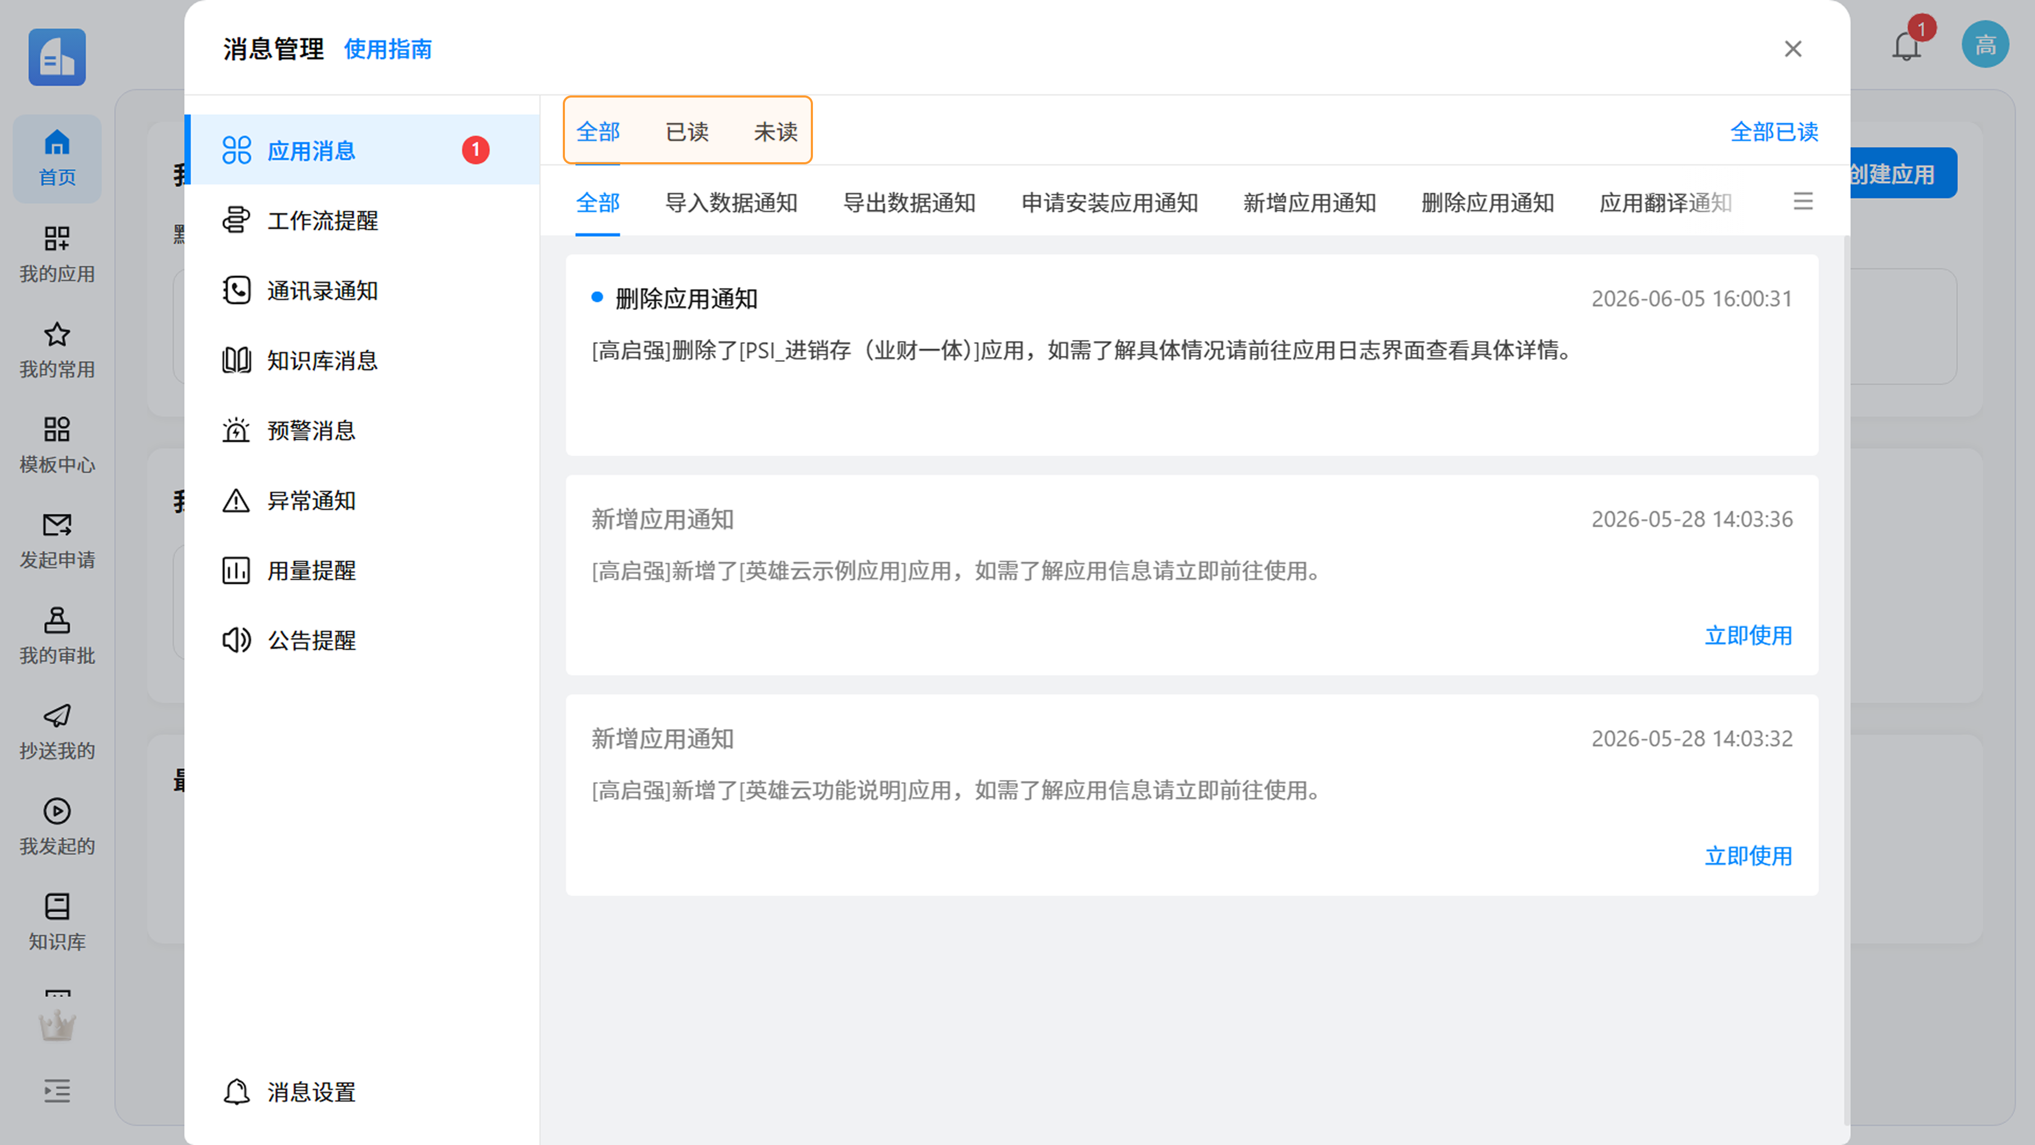Select 工作流提醒 category
The height and width of the screenshot is (1145, 2035).
click(x=362, y=219)
